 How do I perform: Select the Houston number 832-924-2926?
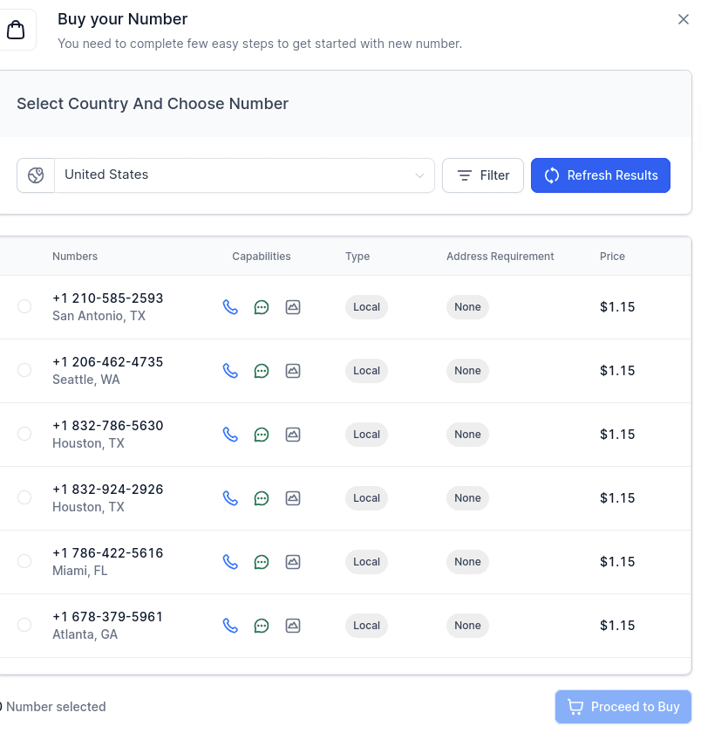click(24, 497)
